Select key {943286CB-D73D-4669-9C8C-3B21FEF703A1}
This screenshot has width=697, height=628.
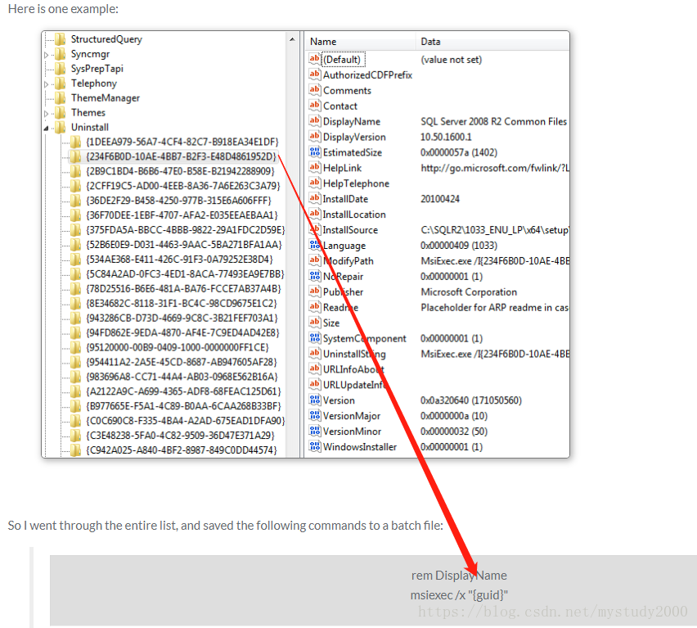pos(182,318)
